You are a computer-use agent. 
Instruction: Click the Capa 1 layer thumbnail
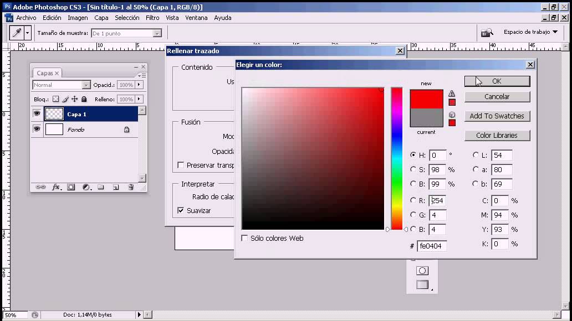click(54, 114)
